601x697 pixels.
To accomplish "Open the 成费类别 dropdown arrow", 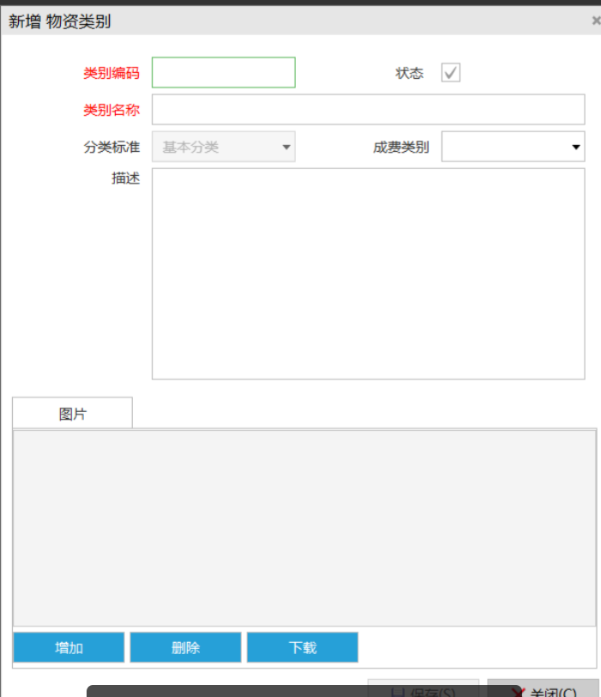I will [576, 148].
